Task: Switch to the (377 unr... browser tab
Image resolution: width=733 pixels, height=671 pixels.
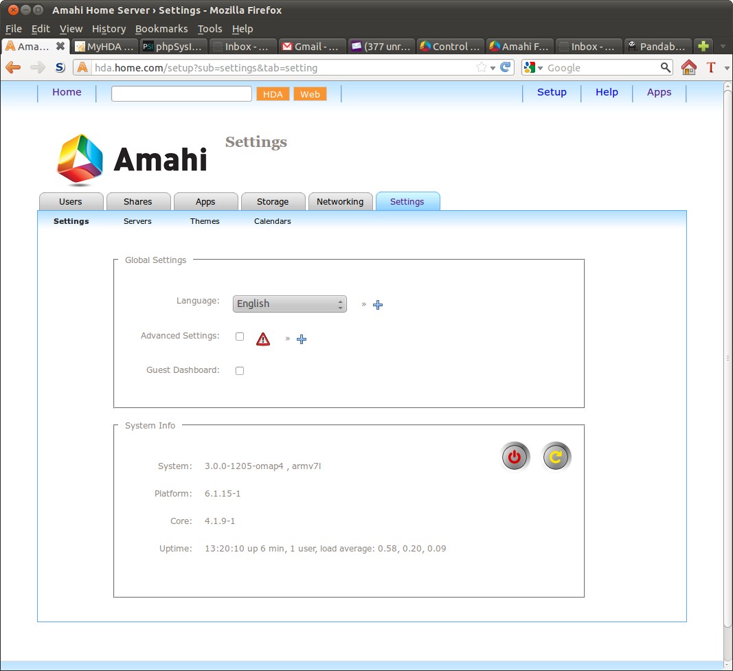Action: 382,46
